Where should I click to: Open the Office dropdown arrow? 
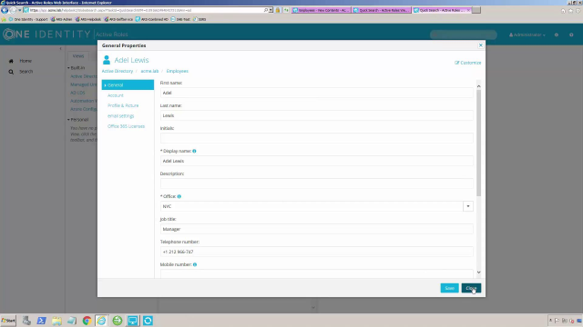[468, 206]
